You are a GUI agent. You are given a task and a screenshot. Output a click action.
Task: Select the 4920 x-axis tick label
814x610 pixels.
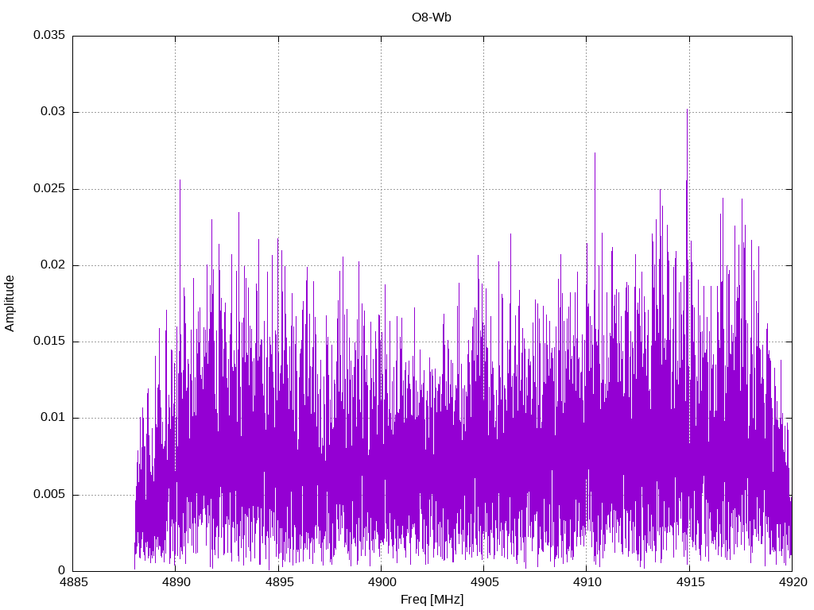click(792, 582)
